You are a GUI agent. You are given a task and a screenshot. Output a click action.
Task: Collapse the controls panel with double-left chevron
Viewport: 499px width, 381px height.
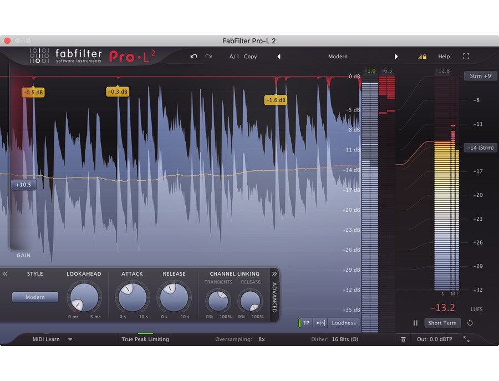pyautogui.click(x=5, y=274)
